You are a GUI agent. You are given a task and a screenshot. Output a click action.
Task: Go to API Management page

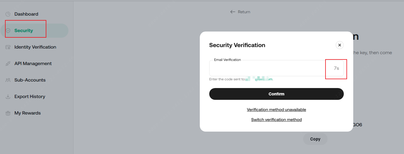pyautogui.click(x=33, y=64)
